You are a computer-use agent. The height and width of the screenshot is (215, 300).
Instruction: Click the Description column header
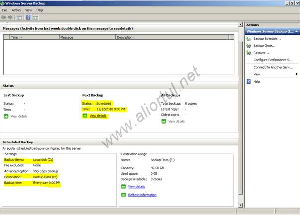tap(172, 37)
